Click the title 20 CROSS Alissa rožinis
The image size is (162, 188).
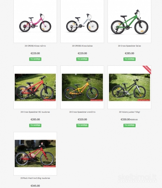(x=35, y=46)
